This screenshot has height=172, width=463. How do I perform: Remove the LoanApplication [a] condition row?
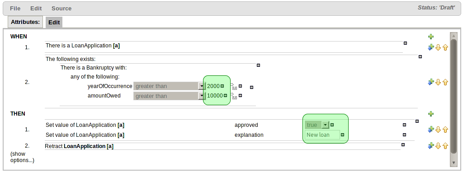point(406,43)
